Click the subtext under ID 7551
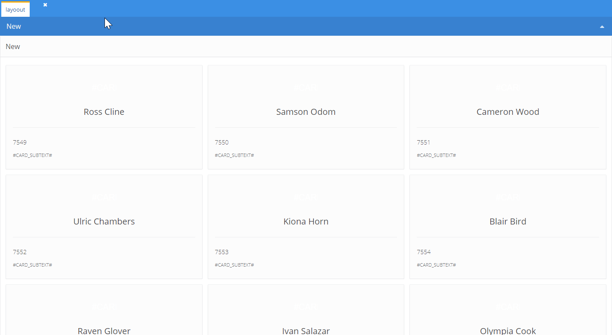 (x=436, y=155)
